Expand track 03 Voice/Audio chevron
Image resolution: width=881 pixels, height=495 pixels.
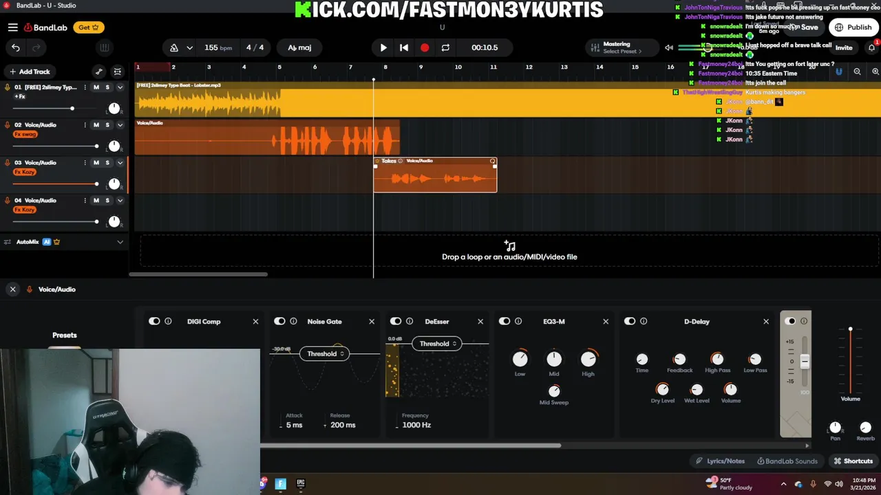click(x=120, y=163)
